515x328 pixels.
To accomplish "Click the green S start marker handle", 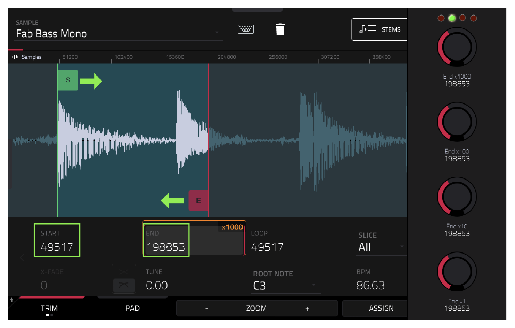I will [x=68, y=80].
